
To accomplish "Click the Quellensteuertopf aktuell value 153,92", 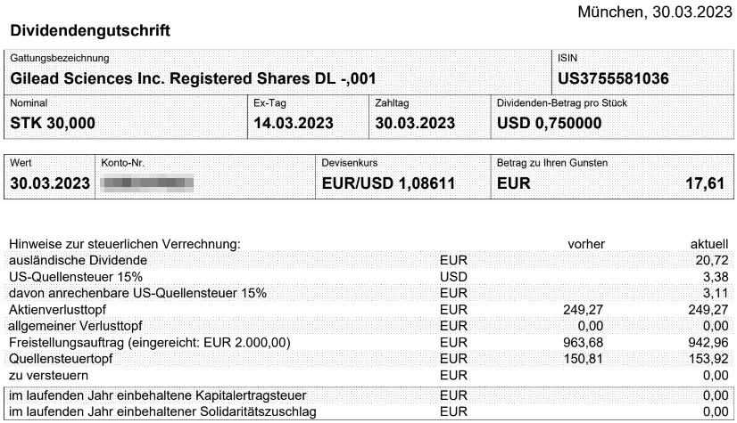I will [x=708, y=359].
